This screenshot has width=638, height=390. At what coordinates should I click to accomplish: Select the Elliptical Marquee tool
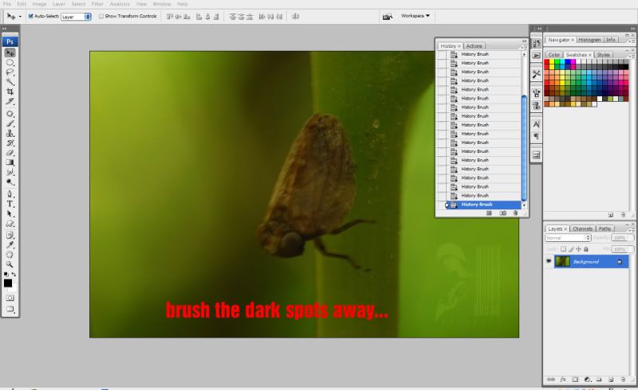(10, 63)
